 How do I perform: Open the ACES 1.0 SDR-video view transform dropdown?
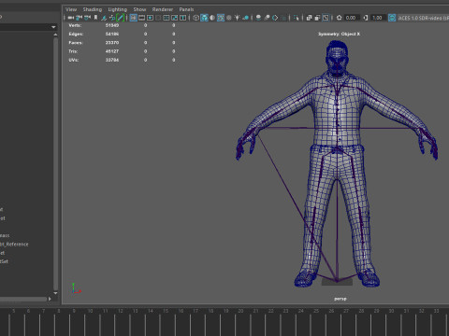pos(423,18)
